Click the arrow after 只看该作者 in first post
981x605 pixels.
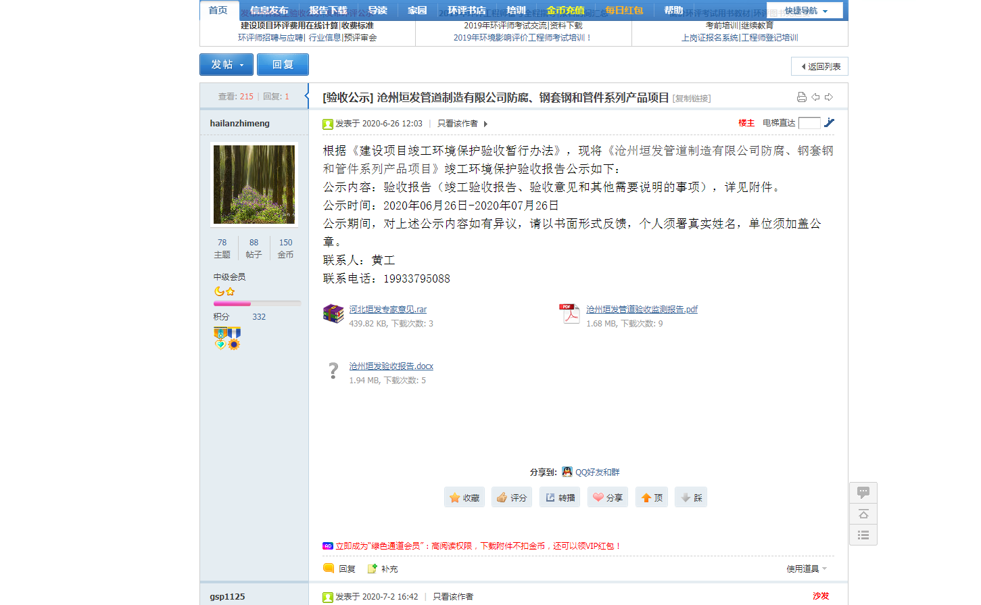click(x=485, y=124)
